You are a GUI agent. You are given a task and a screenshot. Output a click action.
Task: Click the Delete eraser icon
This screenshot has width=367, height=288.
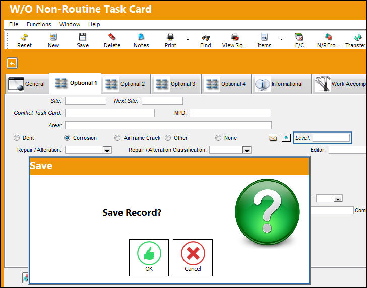click(x=112, y=37)
